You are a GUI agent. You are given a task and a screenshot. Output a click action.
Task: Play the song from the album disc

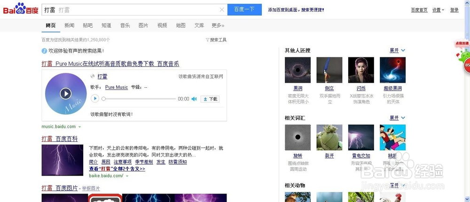(x=66, y=93)
